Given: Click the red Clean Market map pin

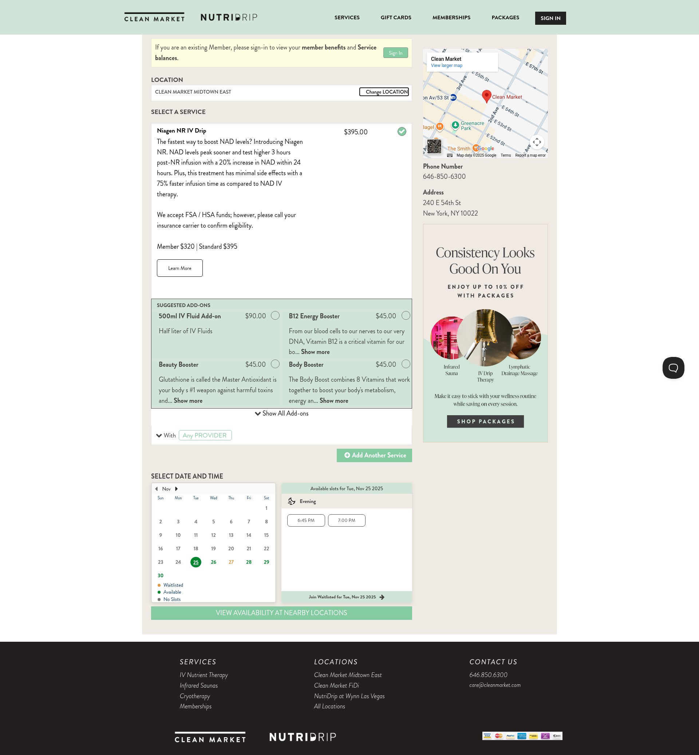Looking at the screenshot, I should (x=486, y=97).
